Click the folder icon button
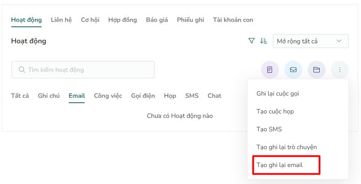 click(x=317, y=70)
